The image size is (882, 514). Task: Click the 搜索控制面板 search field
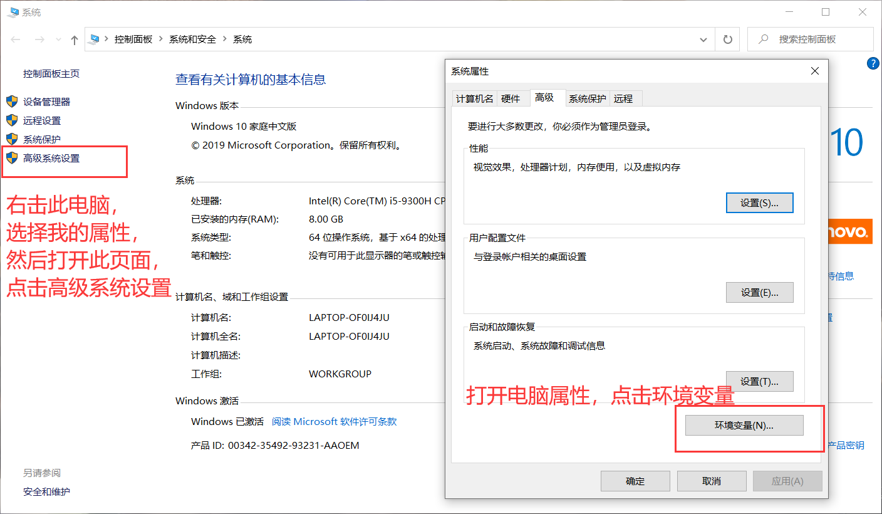tap(811, 39)
